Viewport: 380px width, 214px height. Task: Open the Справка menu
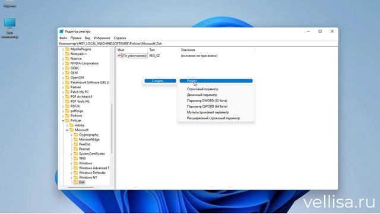[120, 38]
